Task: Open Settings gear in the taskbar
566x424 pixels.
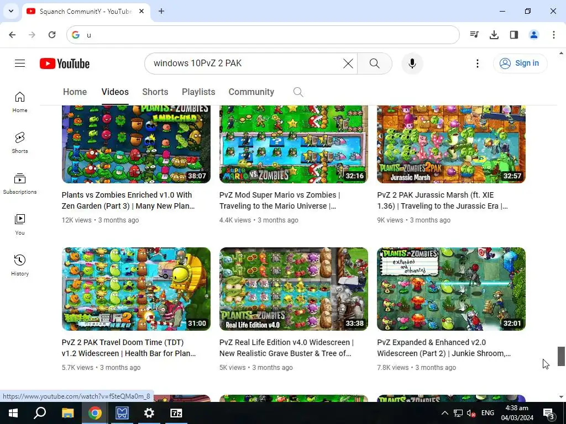Action: coord(149,413)
